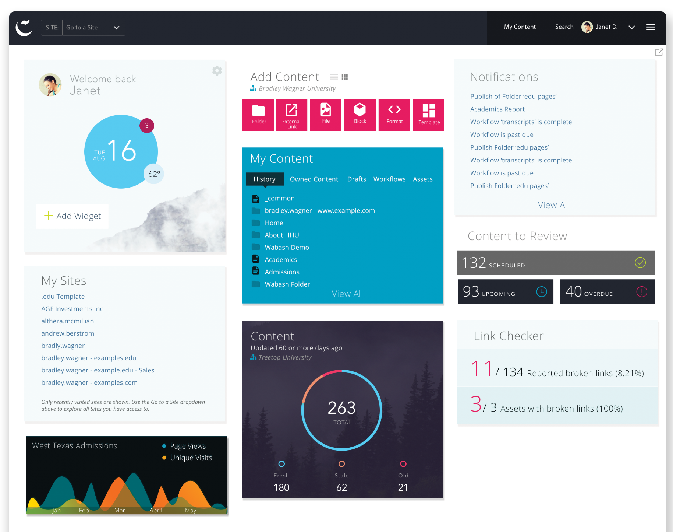Open the andrew.berstrom site
Image resolution: width=673 pixels, height=532 pixels.
[68, 333]
